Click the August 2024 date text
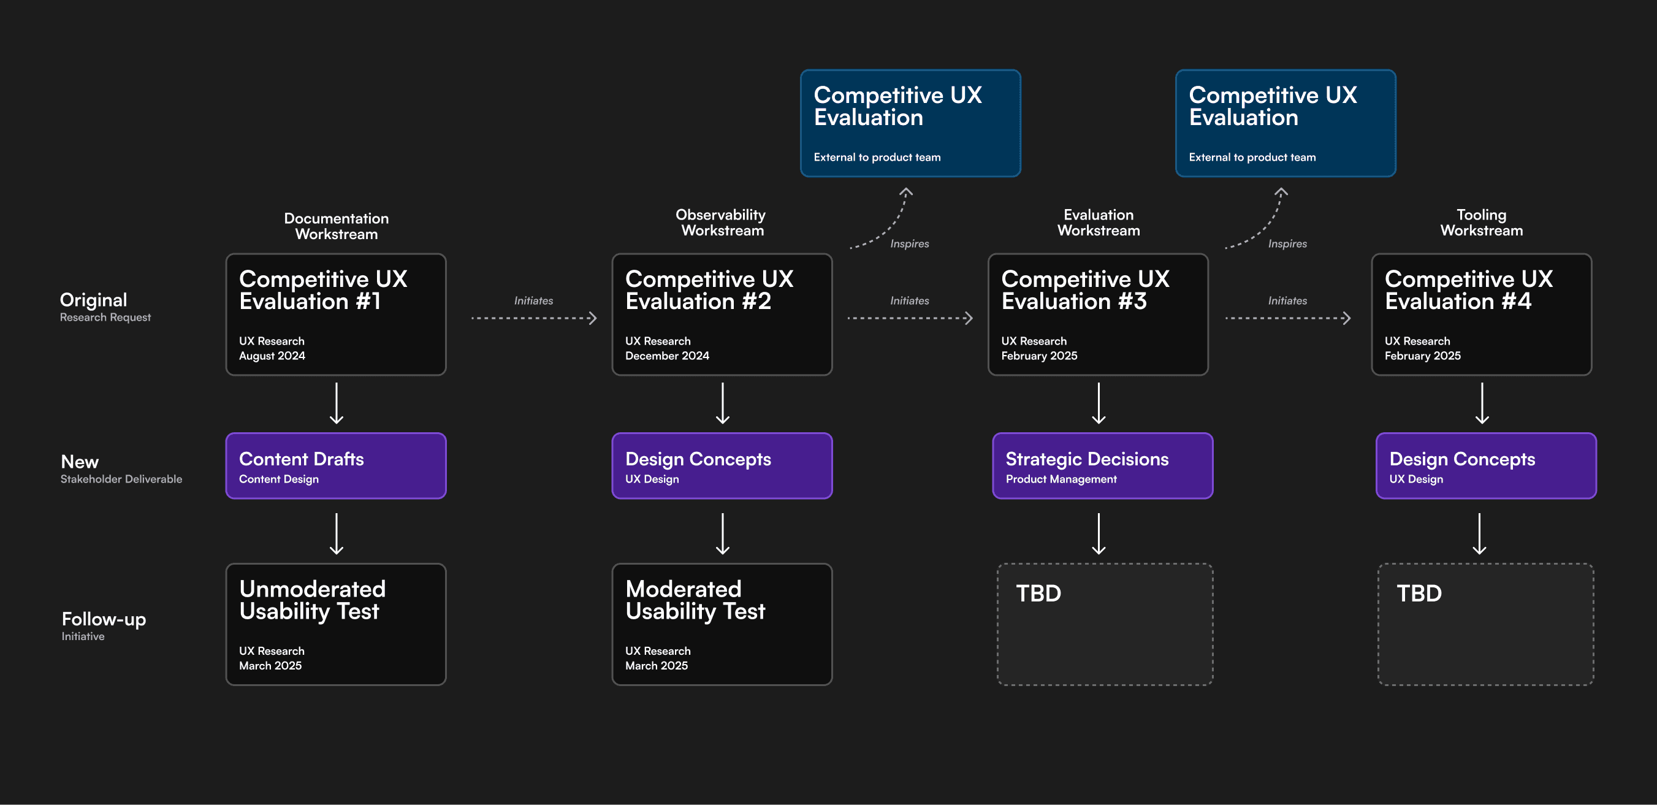1657x805 pixels. (272, 356)
